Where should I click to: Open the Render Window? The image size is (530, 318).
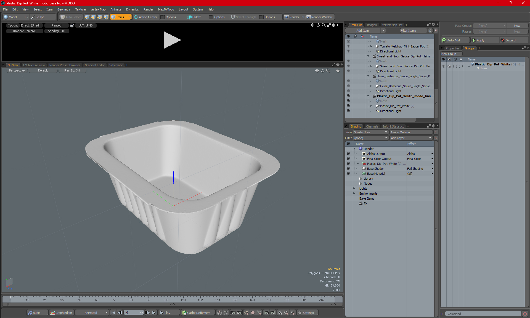[x=320, y=17]
